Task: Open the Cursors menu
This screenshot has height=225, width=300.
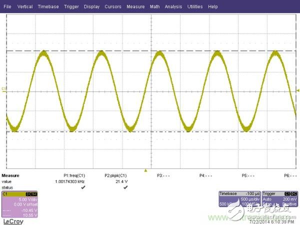Action: click(113, 7)
